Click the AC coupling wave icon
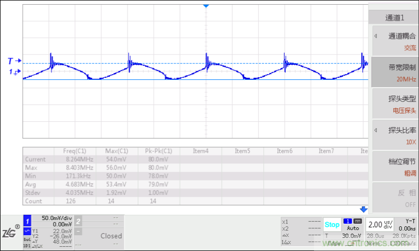Viewport: 419px width, 251px height. click(x=27, y=231)
